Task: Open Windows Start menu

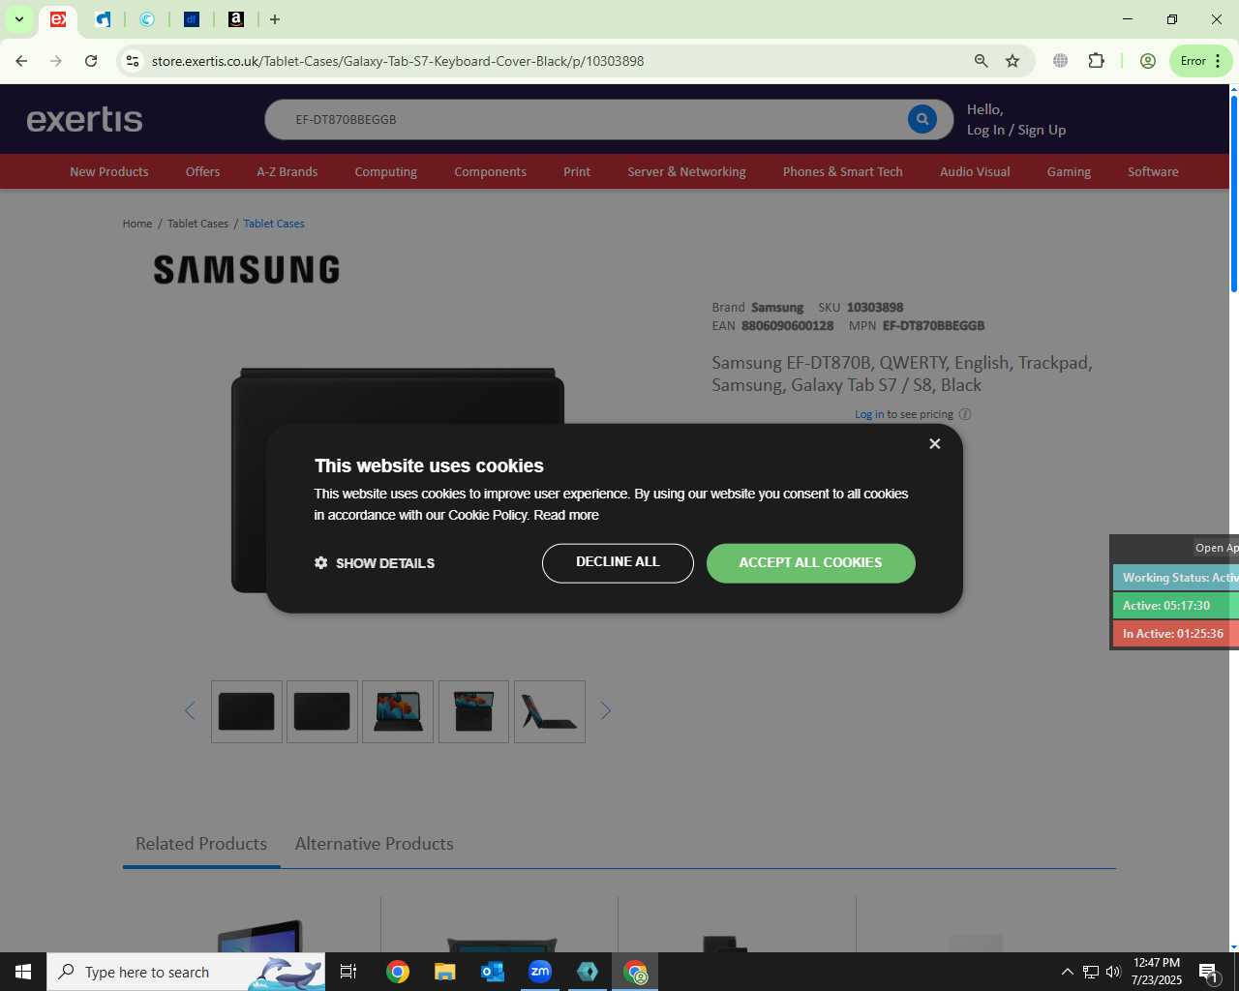Action: (23, 972)
